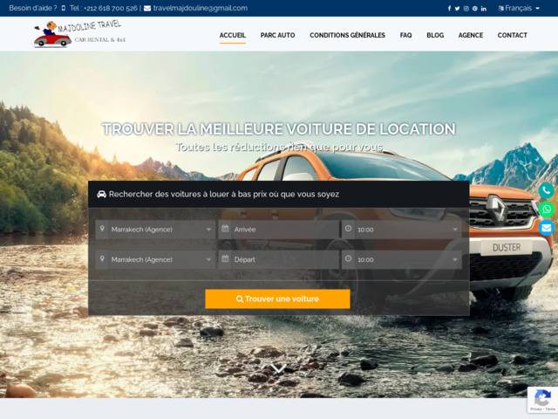Click the green floating phone call icon
The height and width of the screenshot is (419, 558).
(546, 190)
